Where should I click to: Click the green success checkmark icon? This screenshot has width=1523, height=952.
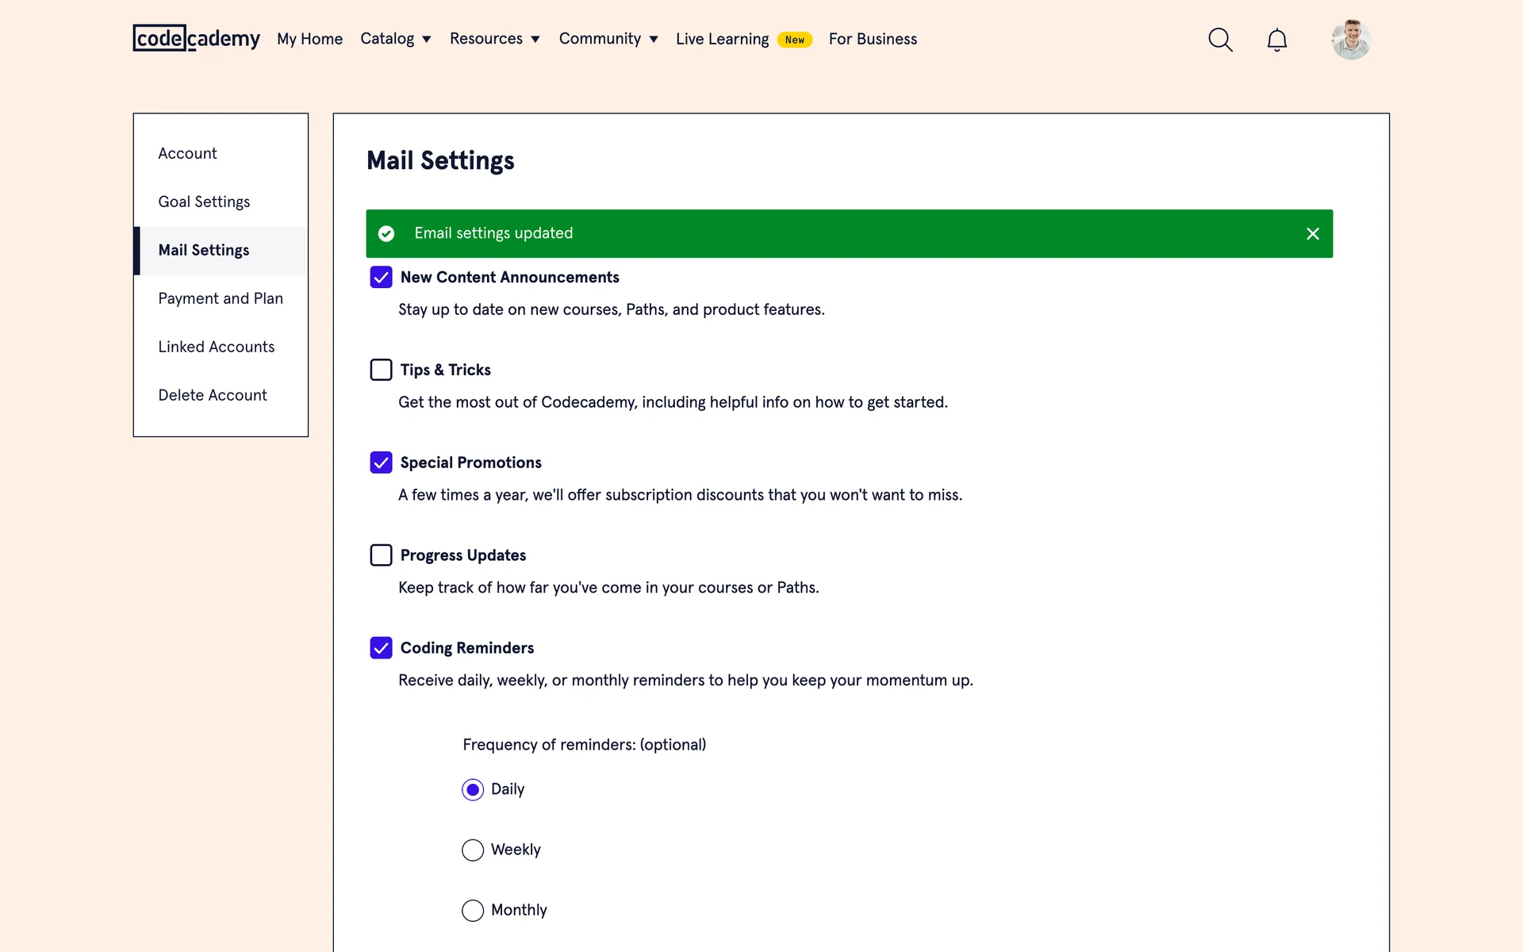tap(386, 233)
